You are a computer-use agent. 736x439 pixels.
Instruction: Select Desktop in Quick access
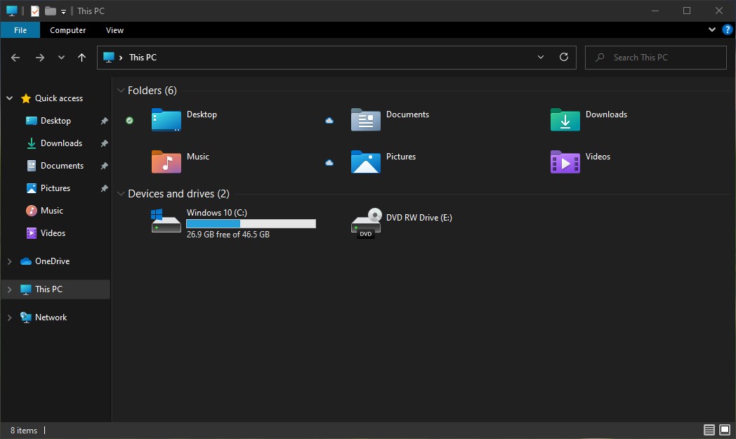coord(55,121)
